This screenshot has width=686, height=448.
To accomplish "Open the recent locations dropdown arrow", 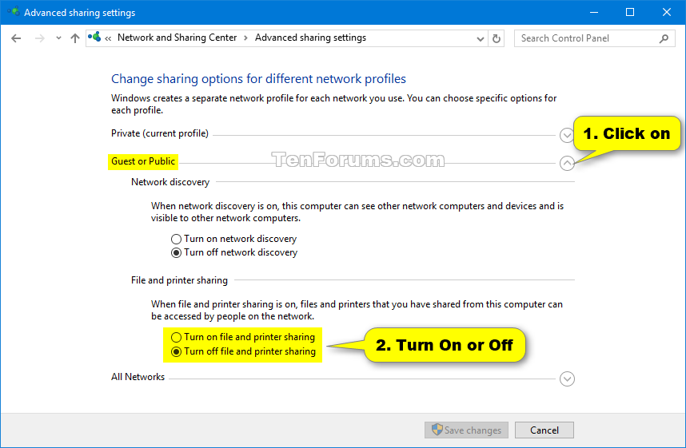I will pos(58,38).
